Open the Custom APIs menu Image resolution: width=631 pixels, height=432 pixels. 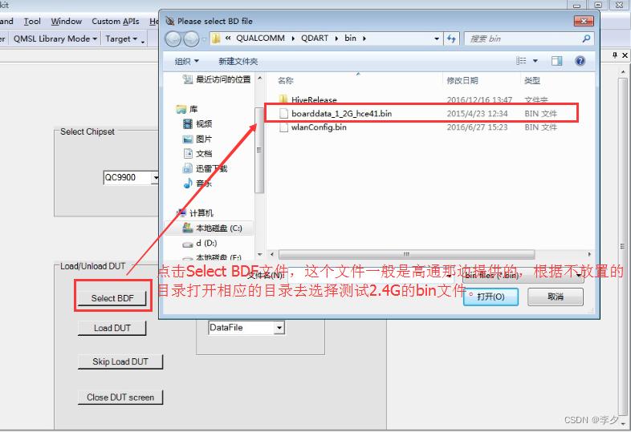coord(116,22)
